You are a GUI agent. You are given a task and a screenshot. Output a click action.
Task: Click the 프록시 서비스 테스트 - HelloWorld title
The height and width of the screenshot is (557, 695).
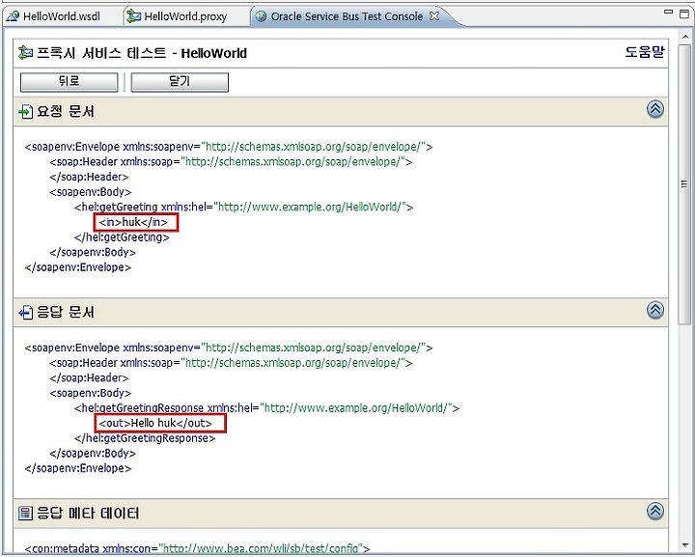(141, 53)
